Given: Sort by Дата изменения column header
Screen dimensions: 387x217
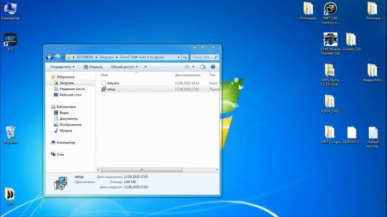Looking at the screenshot, I should (187, 75).
